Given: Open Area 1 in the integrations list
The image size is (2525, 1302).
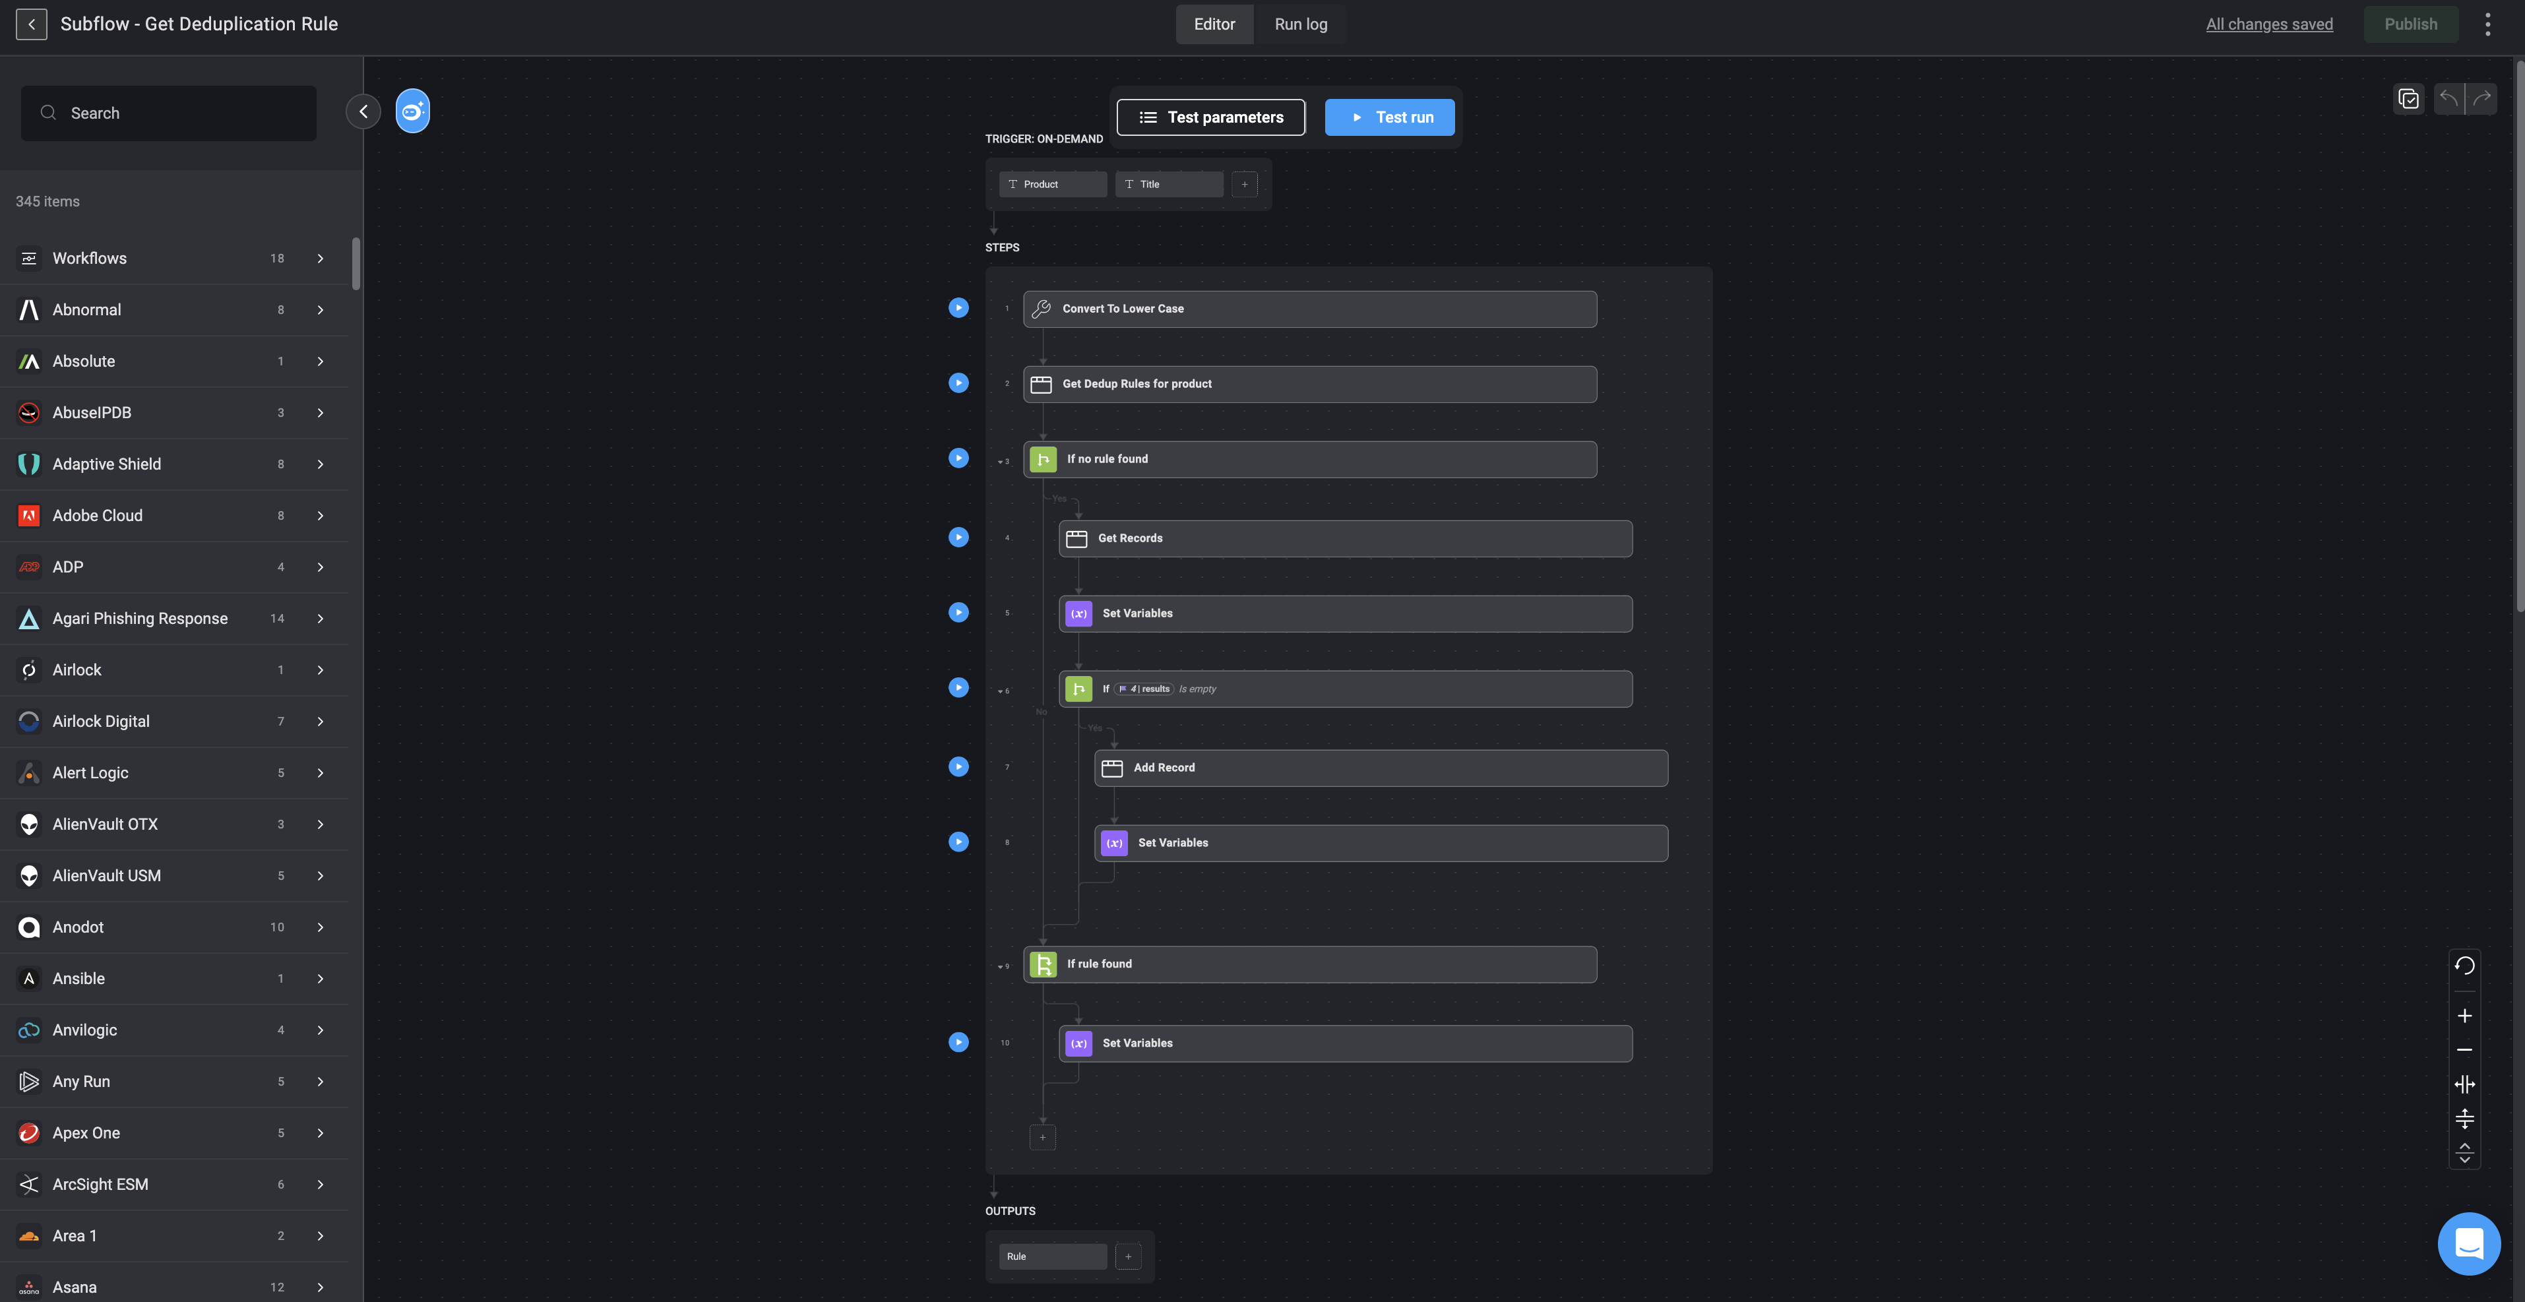Looking at the screenshot, I should pos(175,1236).
